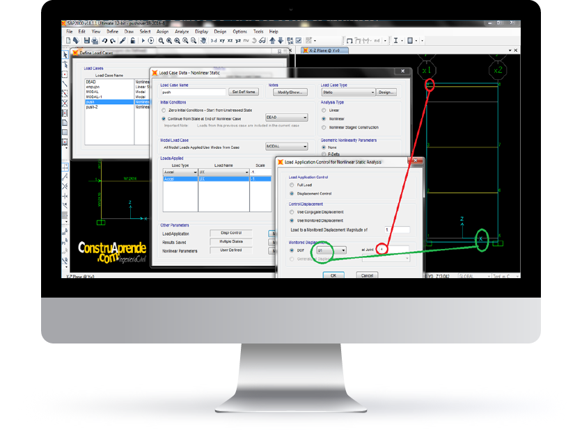The image size is (582, 445).
Task: Click the Redo arrow icon
Action: [x=113, y=41]
